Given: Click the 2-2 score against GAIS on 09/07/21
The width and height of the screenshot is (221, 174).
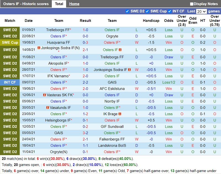Looking at the screenshot, I should [85, 82].
